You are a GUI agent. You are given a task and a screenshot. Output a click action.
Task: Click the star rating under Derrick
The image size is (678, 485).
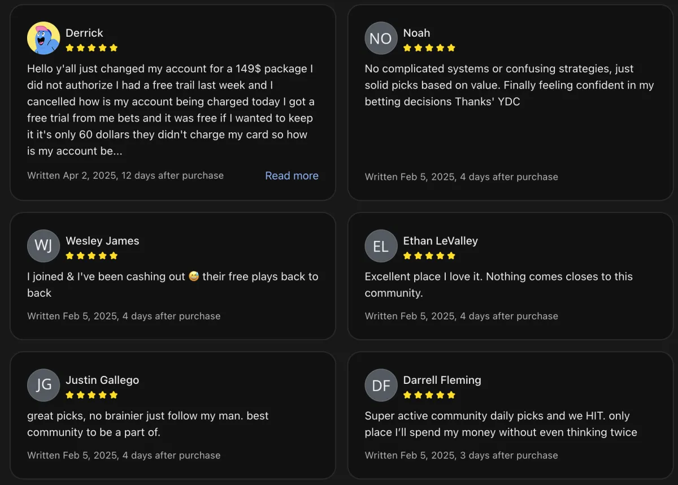point(92,48)
